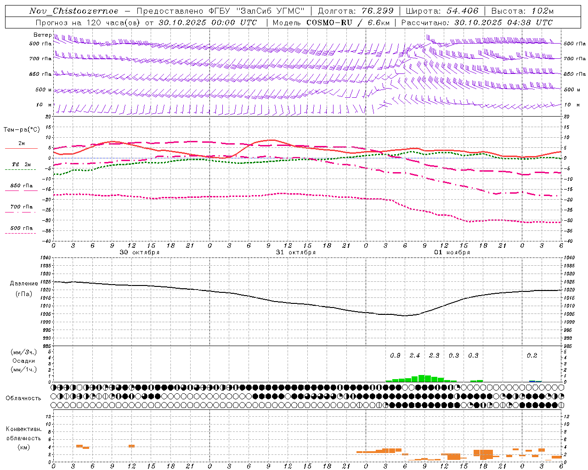Click the Облачность cloud cover label
Image resolution: width=588 pixels, height=470 pixels.
click(x=23, y=398)
